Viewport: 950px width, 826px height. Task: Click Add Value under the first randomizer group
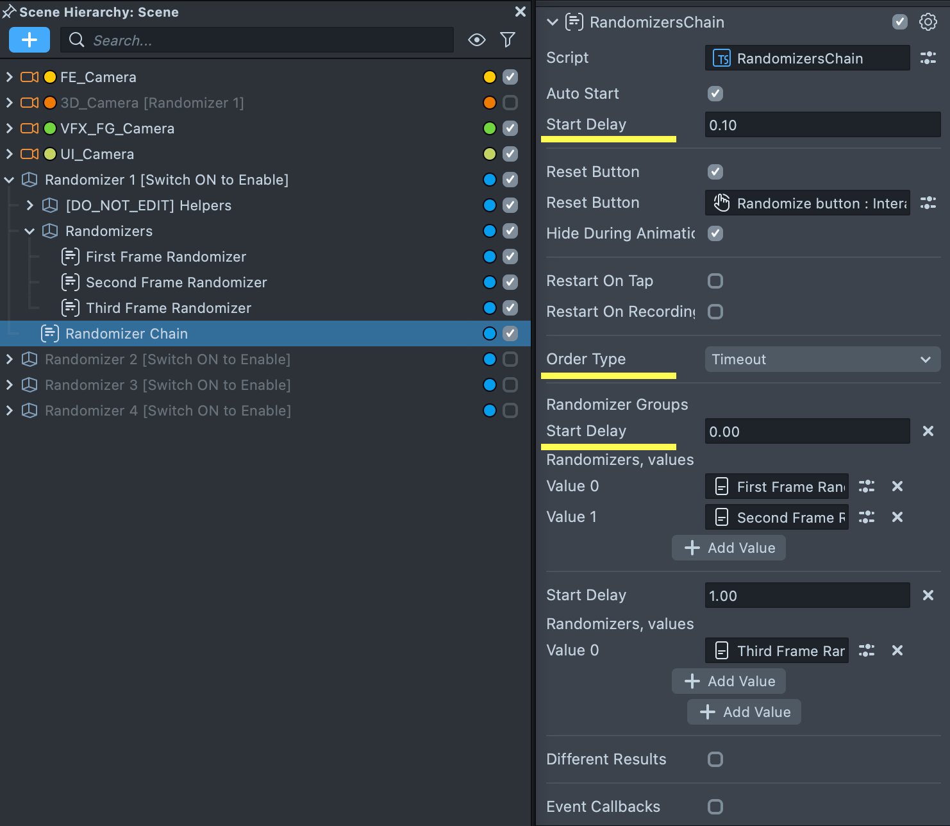pyautogui.click(x=729, y=548)
